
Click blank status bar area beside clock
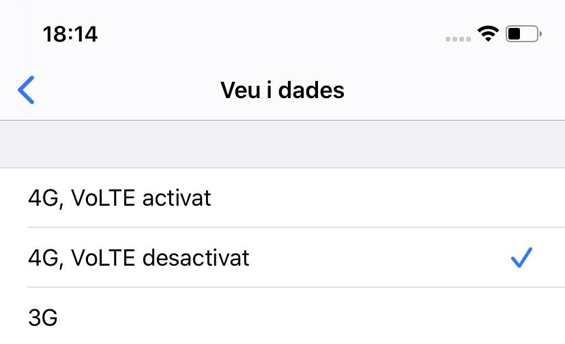click(x=273, y=34)
